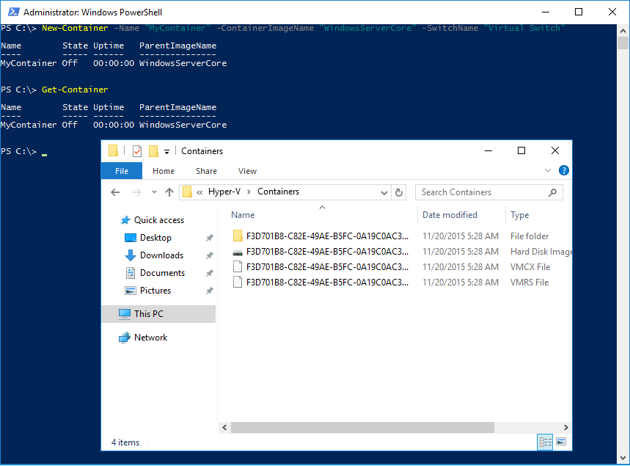Click the Containers breadcrumb in address bar
The height and width of the screenshot is (466, 630).
click(x=279, y=192)
